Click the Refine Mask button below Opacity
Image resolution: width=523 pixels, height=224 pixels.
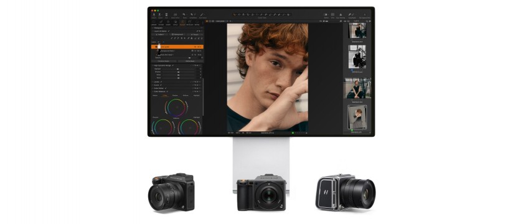(190, 61)
